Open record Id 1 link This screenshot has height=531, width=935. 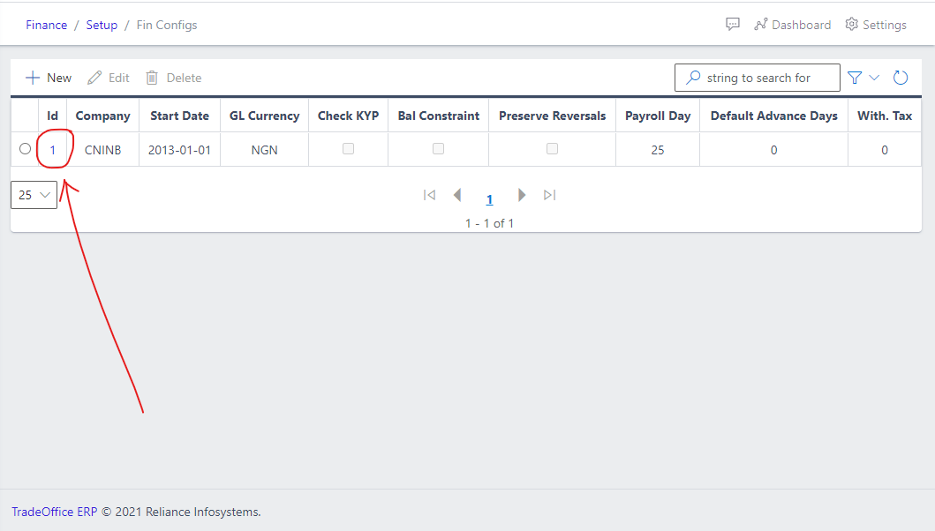click(x=53, y=148)
